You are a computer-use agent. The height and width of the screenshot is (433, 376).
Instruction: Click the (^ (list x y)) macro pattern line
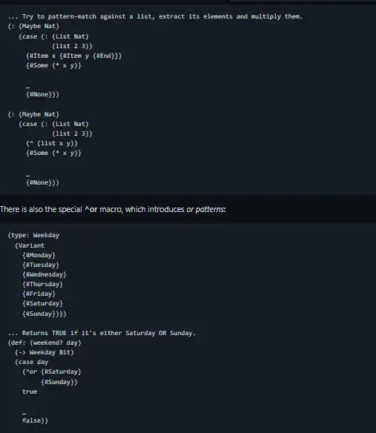[52, 143]
